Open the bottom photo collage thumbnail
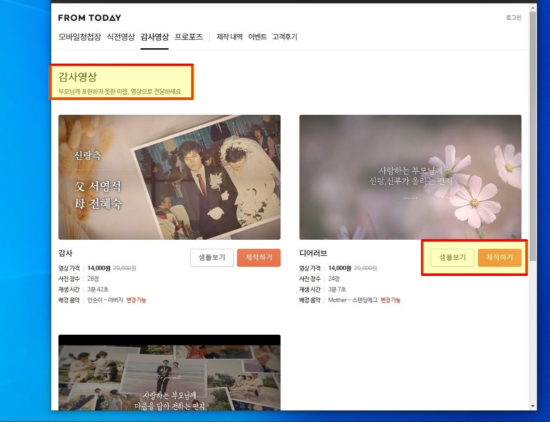 (169, 373)
